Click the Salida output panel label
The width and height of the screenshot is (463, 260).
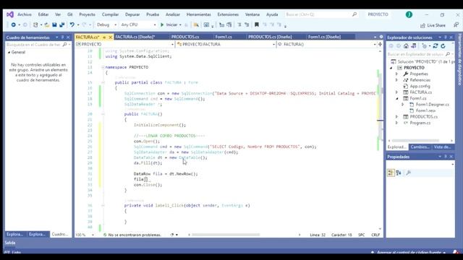10,243
